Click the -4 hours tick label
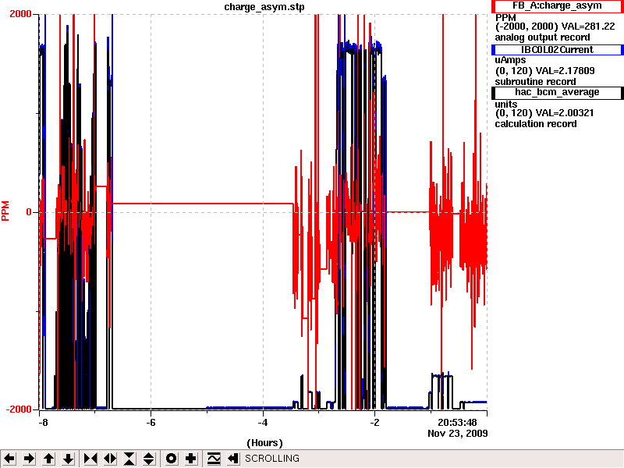This screenshot has width=624, height=468. click(263, 422)
